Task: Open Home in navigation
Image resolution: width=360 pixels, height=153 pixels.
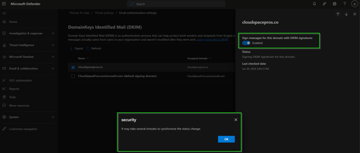Action: 13,22
